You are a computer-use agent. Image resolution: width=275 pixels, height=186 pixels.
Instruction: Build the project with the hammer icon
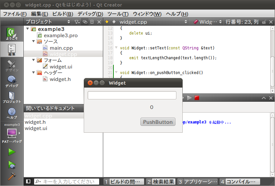[x=12, y=176]
